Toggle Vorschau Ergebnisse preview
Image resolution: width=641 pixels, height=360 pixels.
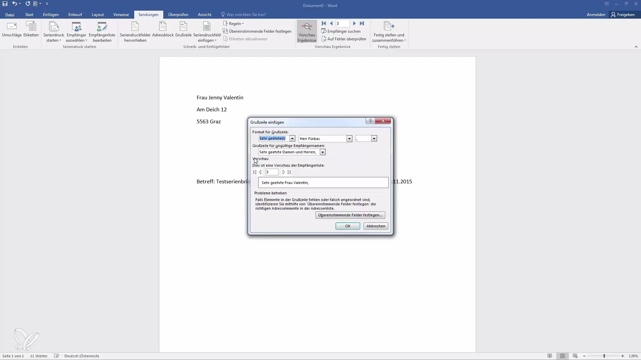(307, 32)
